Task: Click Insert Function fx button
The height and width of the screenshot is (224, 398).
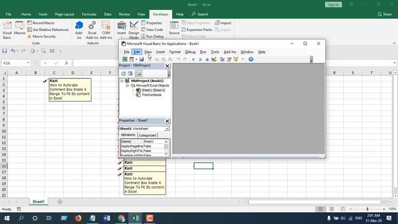Action: tap(67, 63)
